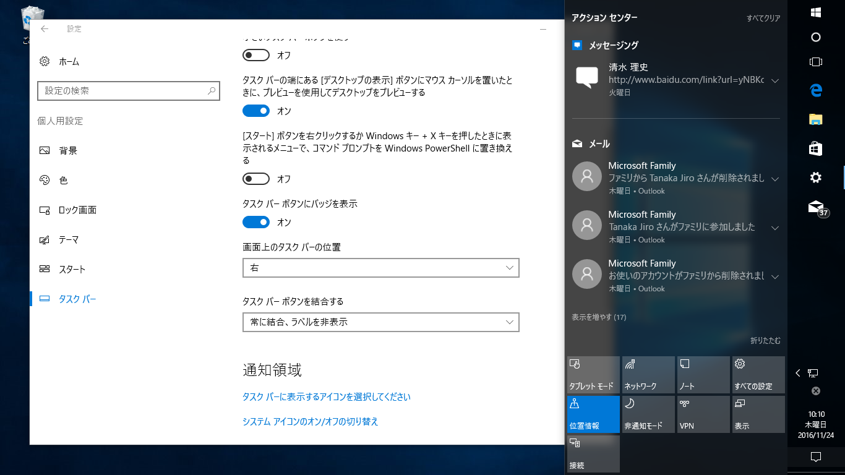Activate the 表示 projection quick action

pyautogui.click(x=758, y=413)
